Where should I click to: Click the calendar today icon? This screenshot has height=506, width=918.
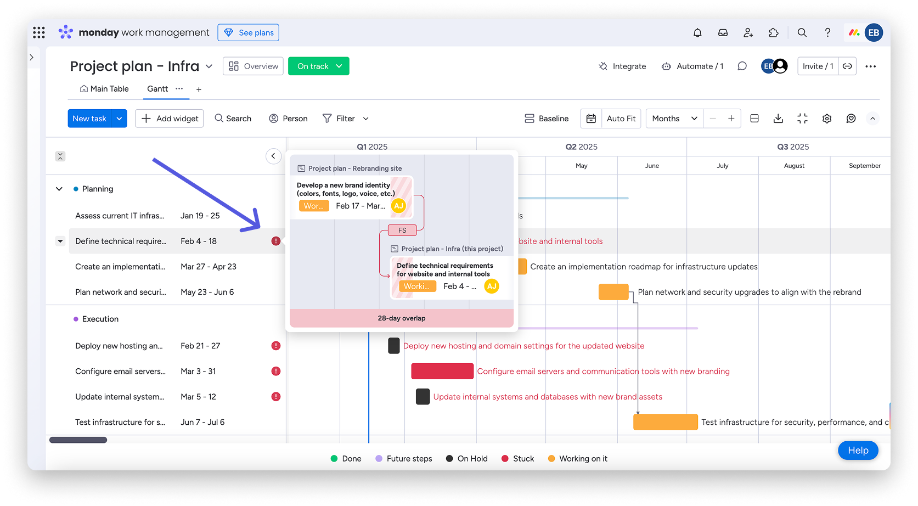coord(591,119)
